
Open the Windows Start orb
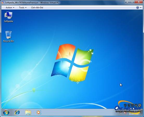pos(6,112)
